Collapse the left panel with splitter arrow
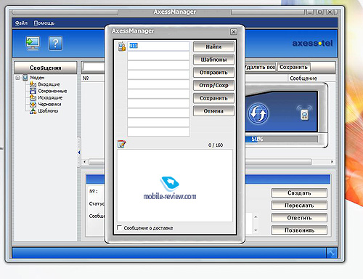 pos(79,153)
